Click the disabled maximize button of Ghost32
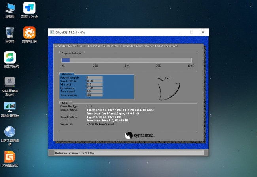The height and width of the screenshot is (177, 257). pyautogui.click(x=191, y=32)
